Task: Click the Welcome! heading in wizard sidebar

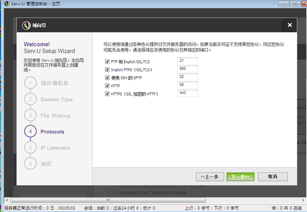Action: [x=37, y=44]
